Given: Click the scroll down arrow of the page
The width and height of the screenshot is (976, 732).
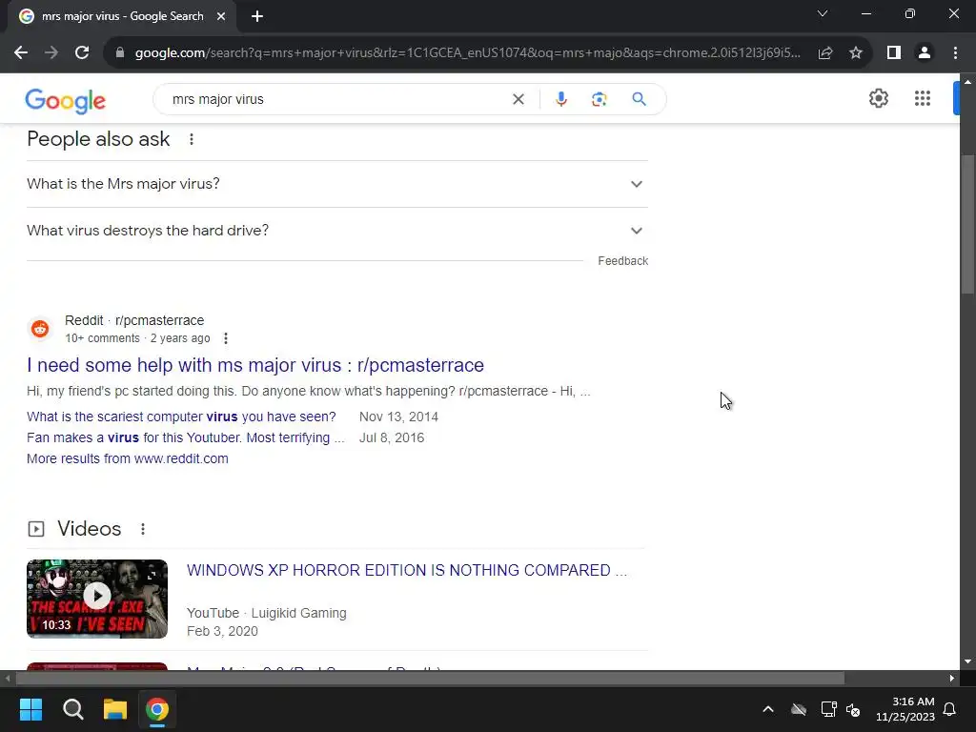Looking at the screenshot, I should 967,661.
